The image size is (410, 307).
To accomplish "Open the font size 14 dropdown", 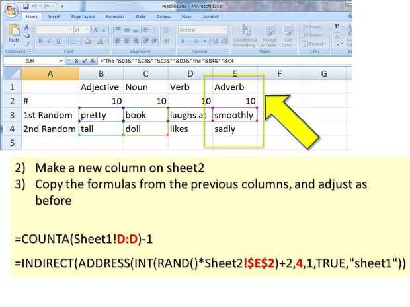I will tap(87, 30).
